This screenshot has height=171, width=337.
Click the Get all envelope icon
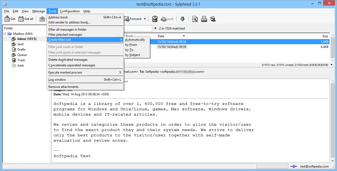pyautogui.click(x=21, y=19)
